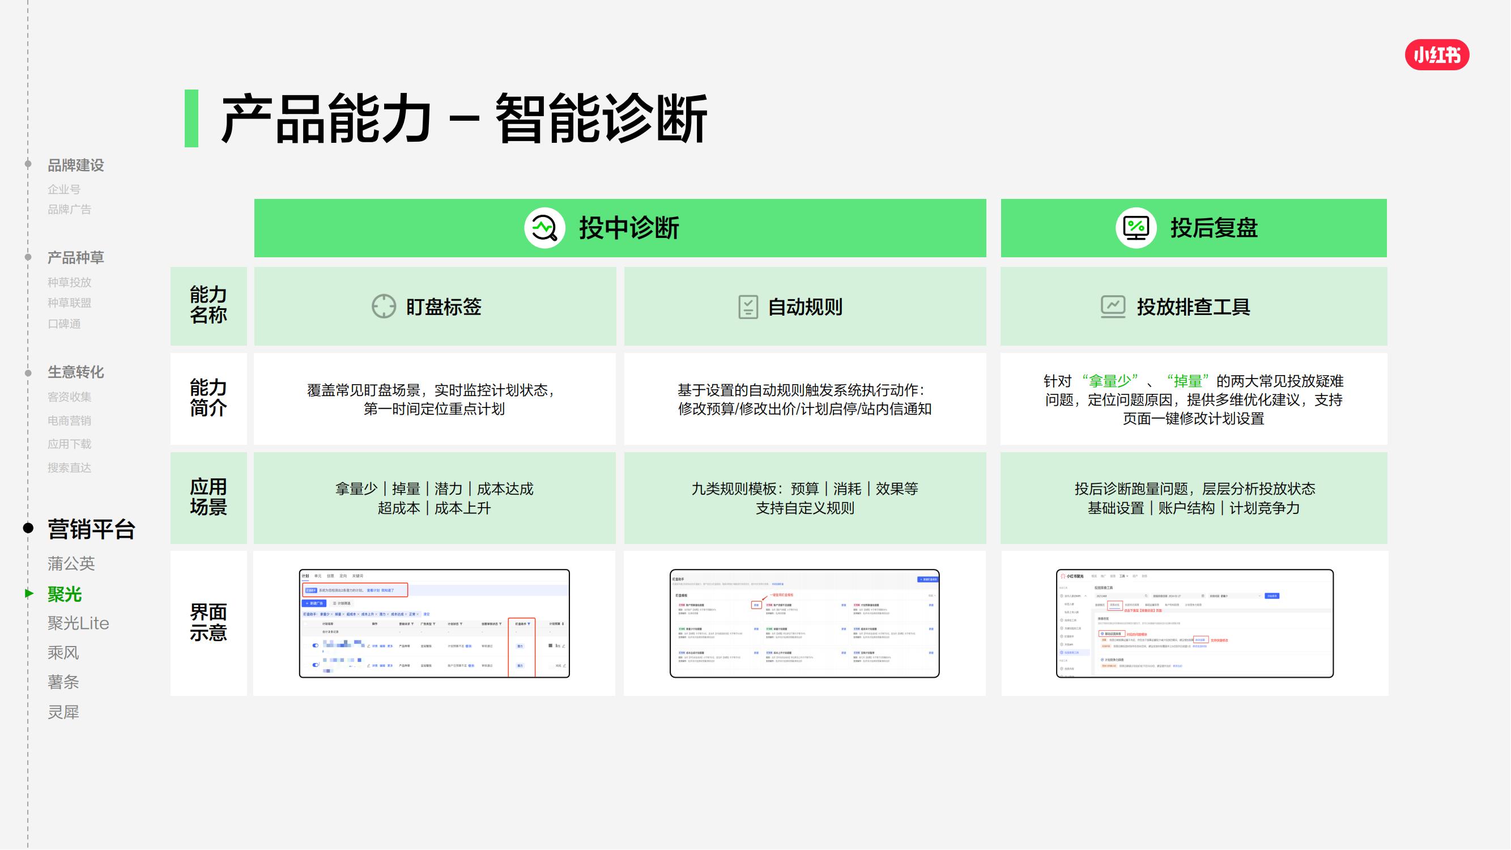Screen dimensions: 1511x850
Task: Click the green “拿量少” highlighted text
Action: coord(1110,381)
